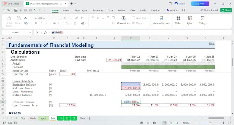The height and width of the screenshot is (125, 234).
Task: Click the Format Painter tool
Action: 9,21
